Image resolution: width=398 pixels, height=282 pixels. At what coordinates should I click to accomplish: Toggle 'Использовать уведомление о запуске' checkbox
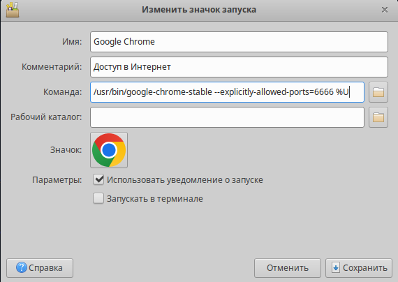point(98,179)
